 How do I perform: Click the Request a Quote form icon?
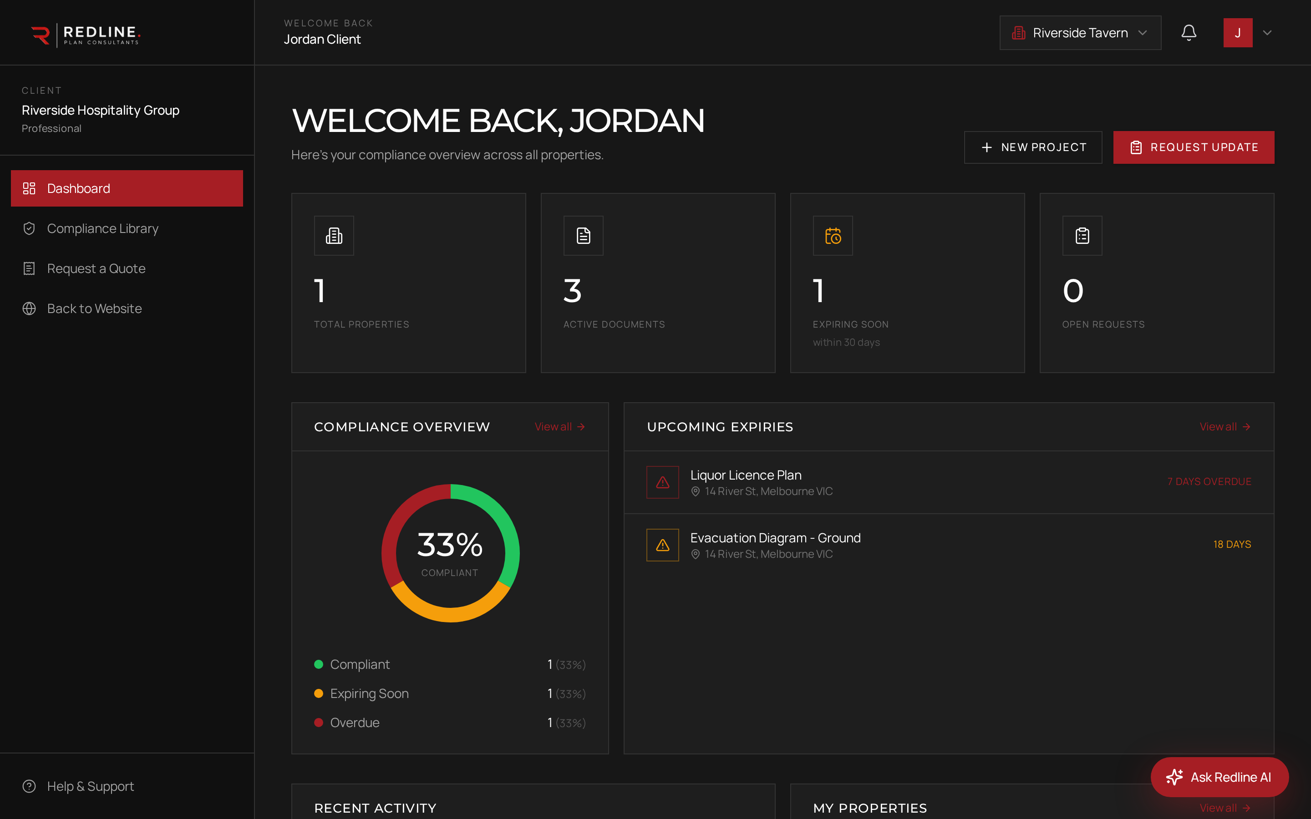[29, 268]
